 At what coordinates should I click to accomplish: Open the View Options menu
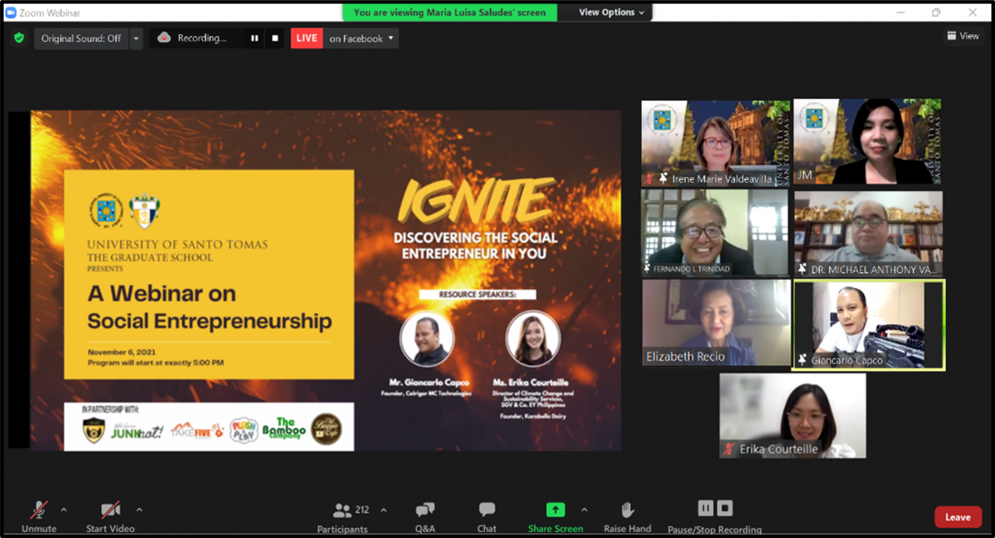pyautogui.click(x=611, y=12)
